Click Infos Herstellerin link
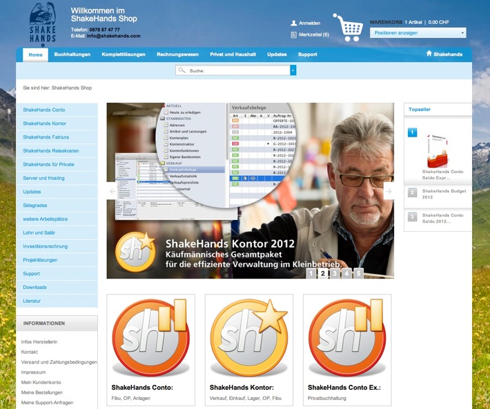This screenshot has height=409, width=490. pos(39,342)
